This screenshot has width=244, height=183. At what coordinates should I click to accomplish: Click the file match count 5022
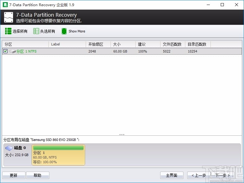coord(167,51)
